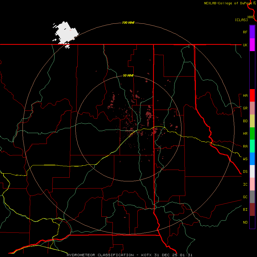The image size is (257, 257).
Task: Select the BI brown legend swatch
Action: tap(252, 210)
